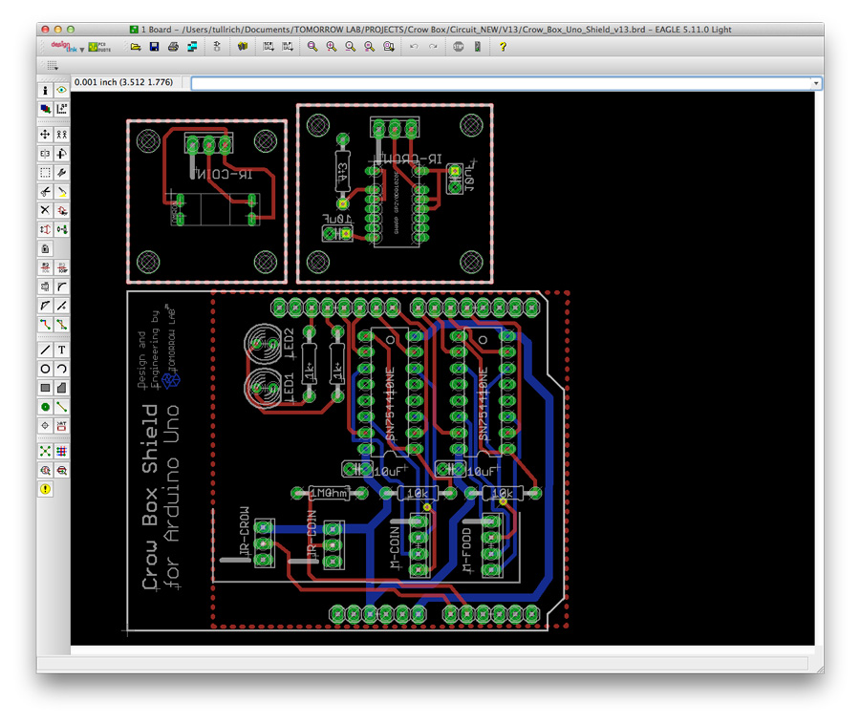The image size is (860, 723).
Task: Select the Add component tool
Action: (x=62, y=210)
